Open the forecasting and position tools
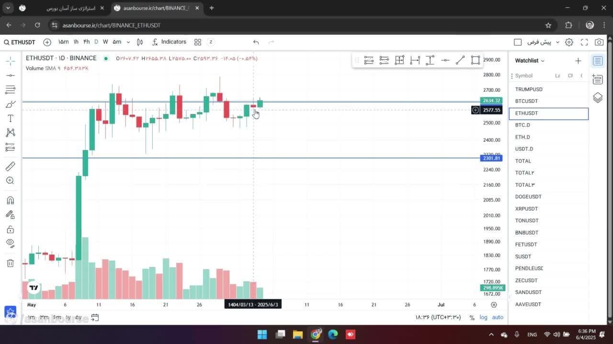613x344 pixels. tap(10, 147)
